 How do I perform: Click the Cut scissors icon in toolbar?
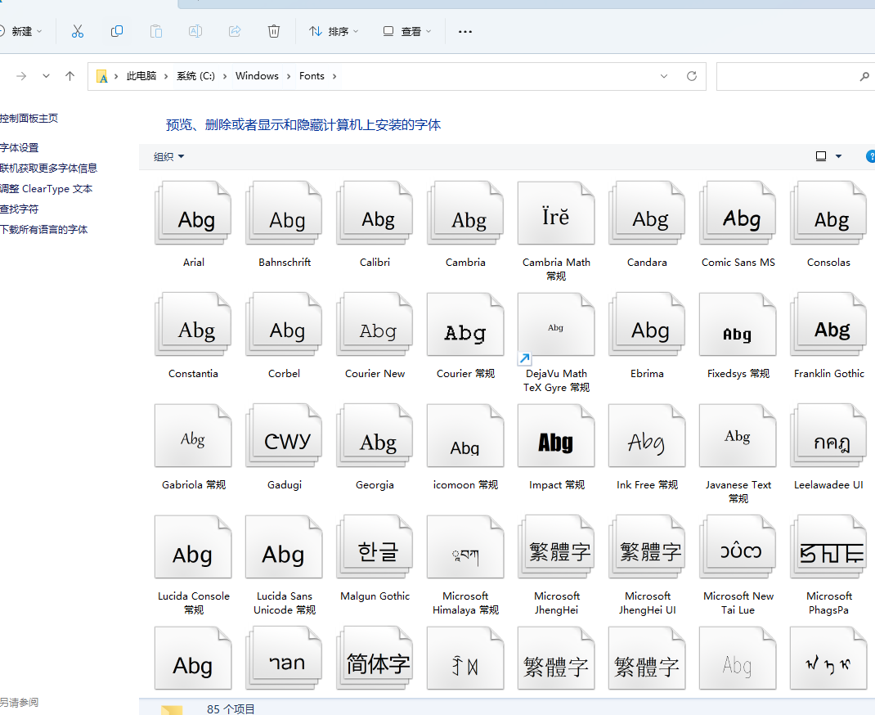(x=78, y=31)
